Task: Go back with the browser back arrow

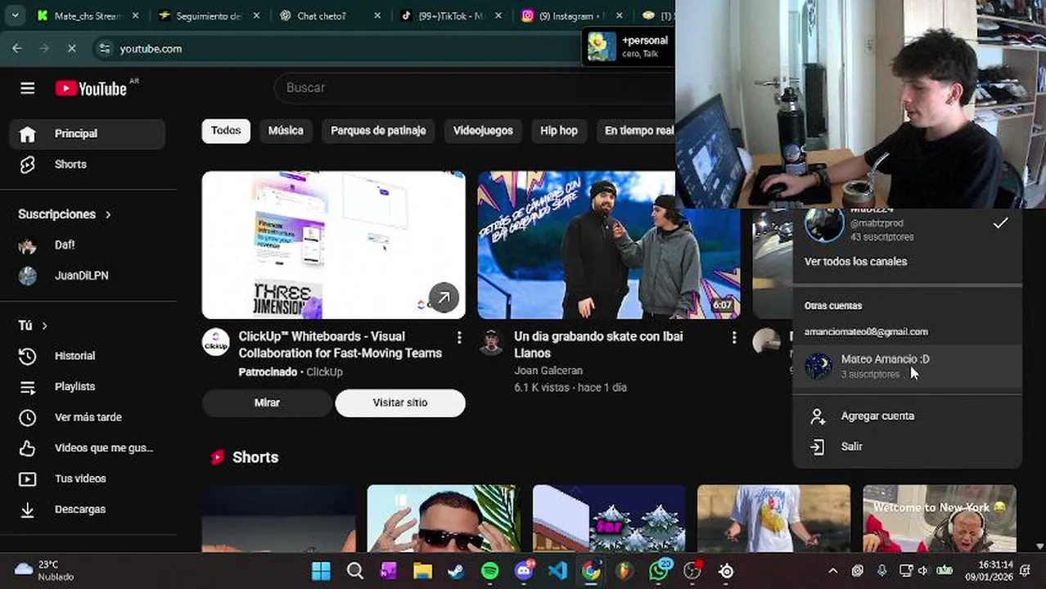Action: coord(17,48)
